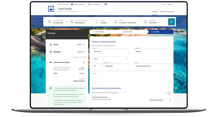Click the COUPON code field
Image resolution: width=217 pixels, height=117 pixels.
(152, 22)
